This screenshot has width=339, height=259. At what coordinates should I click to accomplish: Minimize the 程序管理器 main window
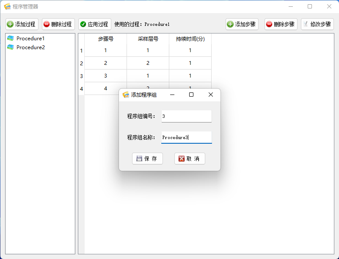tap(291, 6)
